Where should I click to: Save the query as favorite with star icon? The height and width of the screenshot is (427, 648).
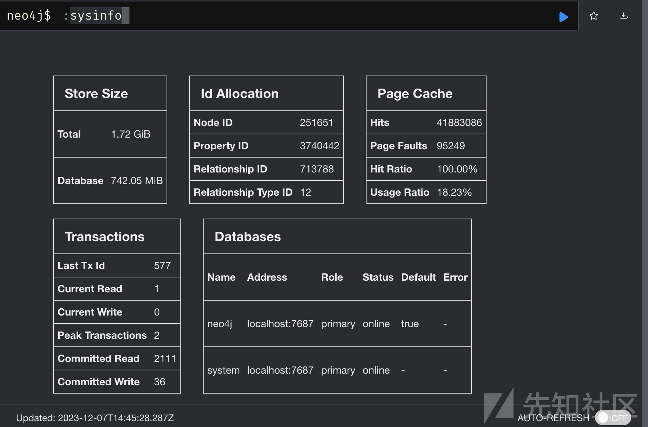tap(593, 16)
